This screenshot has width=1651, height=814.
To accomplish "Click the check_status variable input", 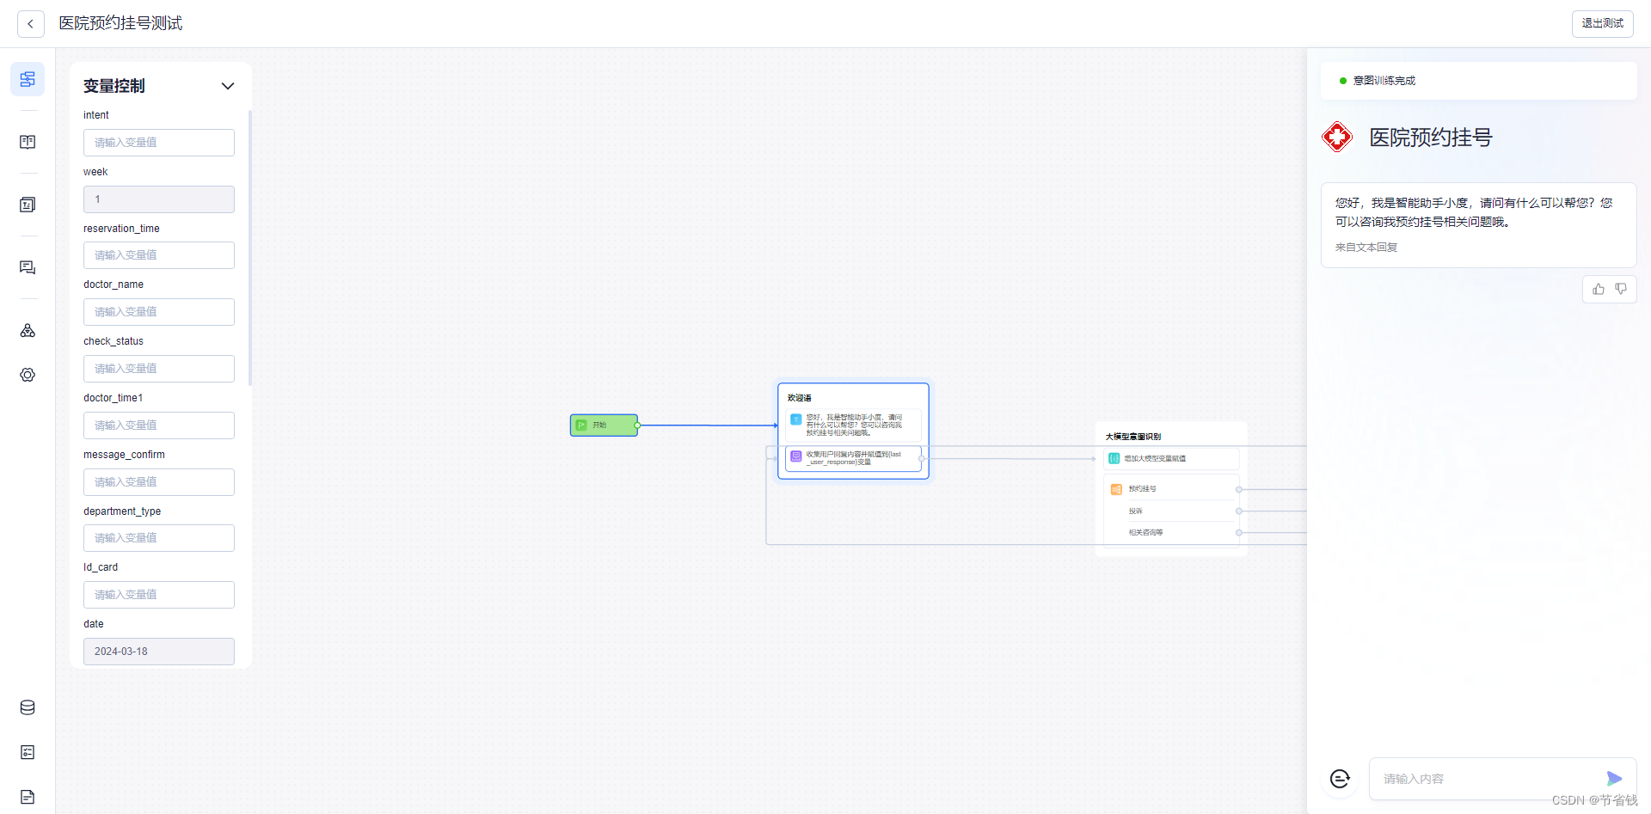I will [x=159, y=369].
